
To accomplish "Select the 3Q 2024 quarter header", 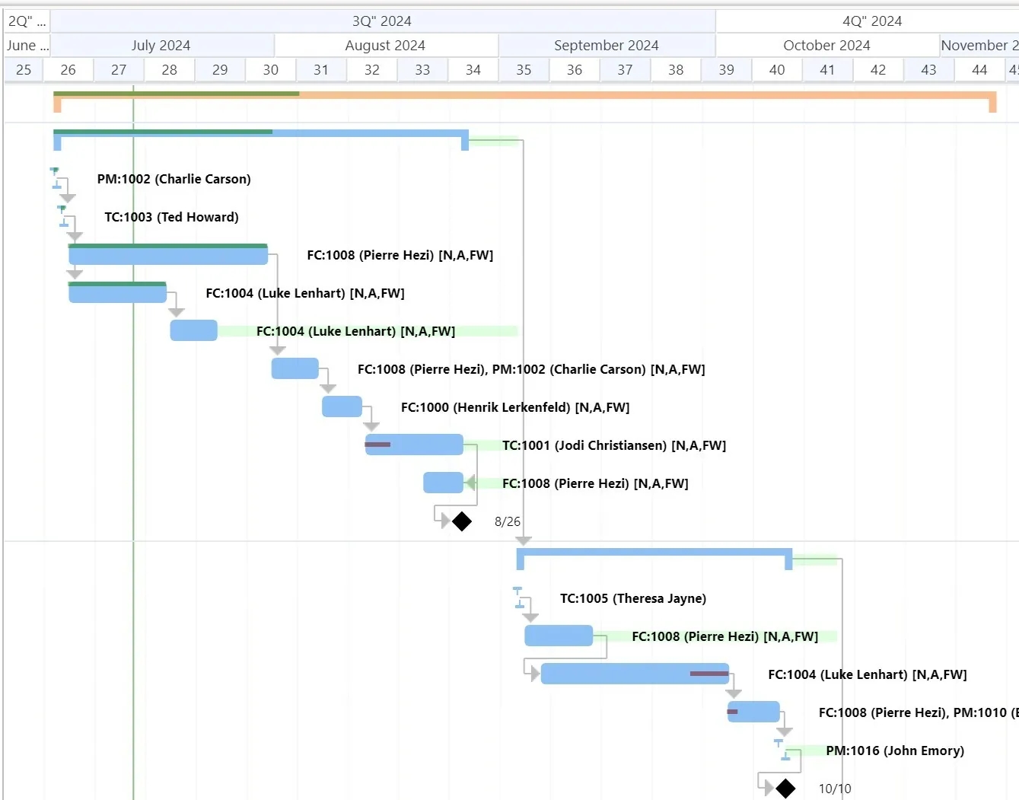I will point(381,21).
